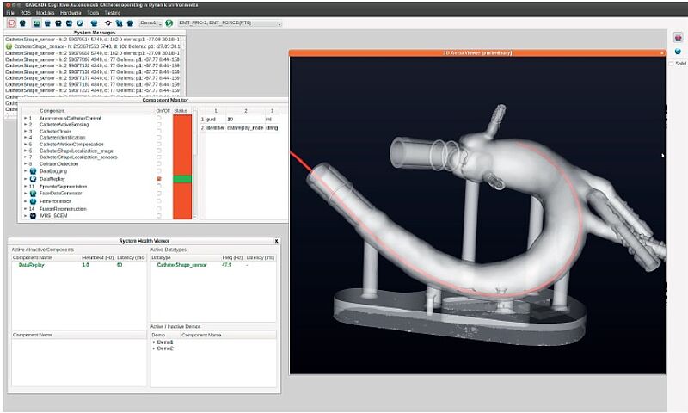The height and width of the screenshot is (413, 688).
Task: Enable the AutonomousCatheterControl checkbox
Action: coord(158,118)
